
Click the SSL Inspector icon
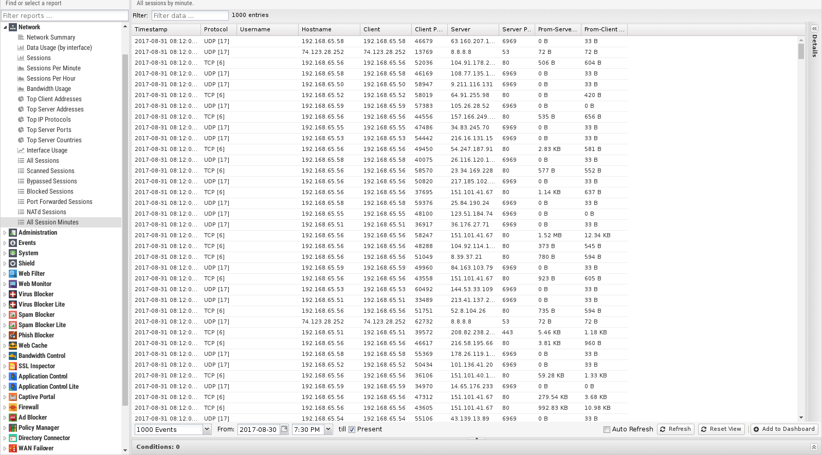(x=13, y=366)
